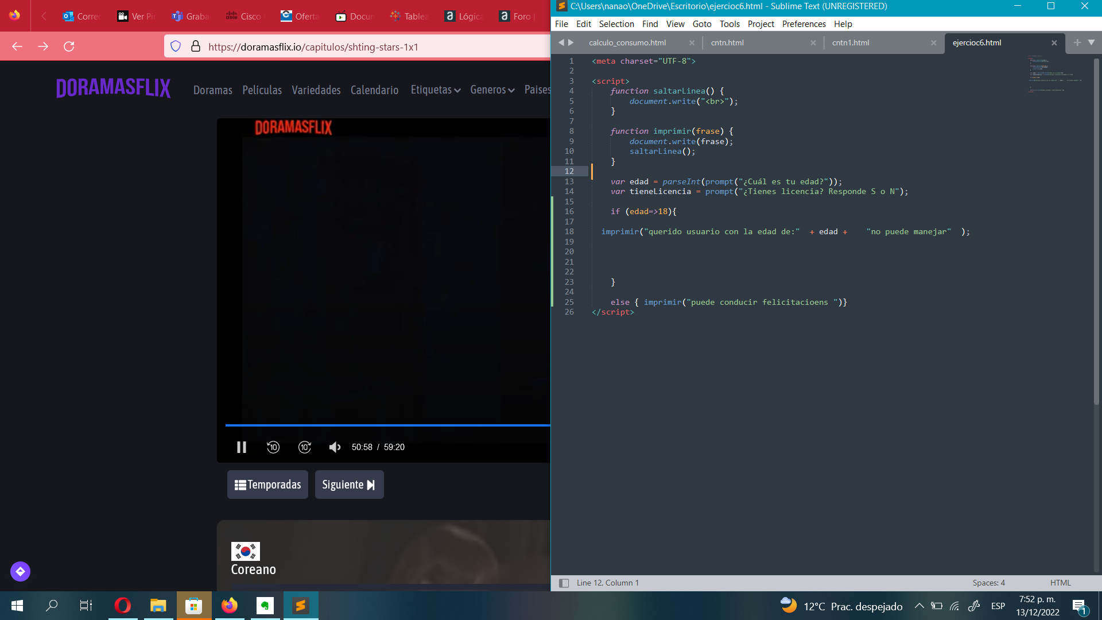Click the video progress bar

click(x=387, y=425)
